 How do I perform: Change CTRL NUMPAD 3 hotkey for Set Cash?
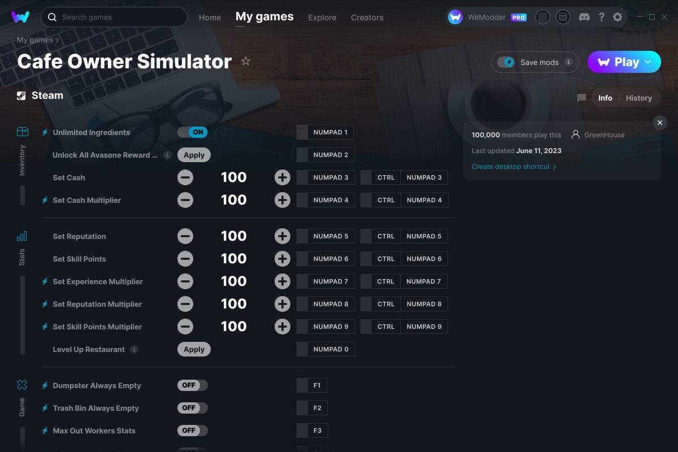[404, 177]
